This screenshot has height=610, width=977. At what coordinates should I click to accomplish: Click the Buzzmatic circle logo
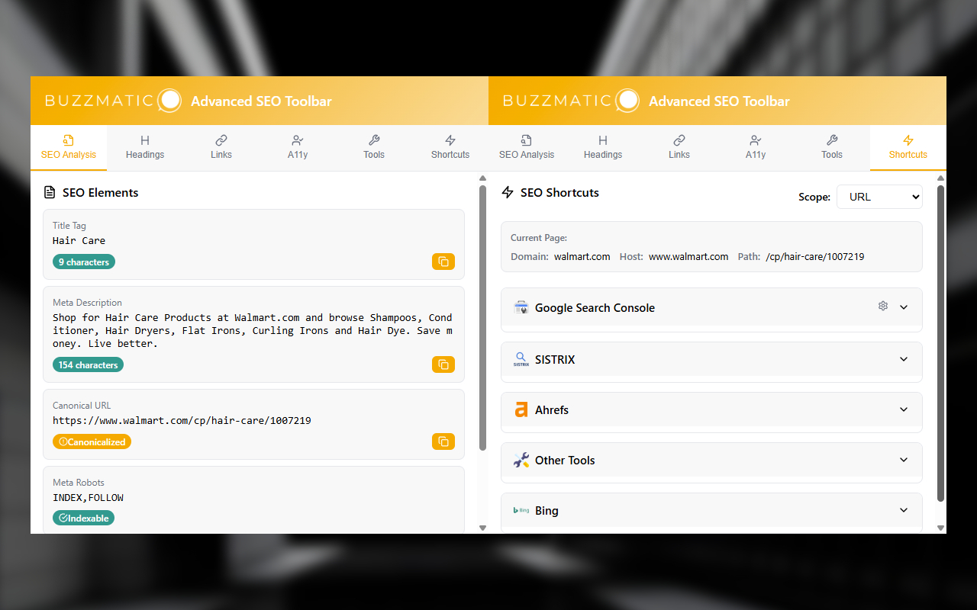[169, 100]
